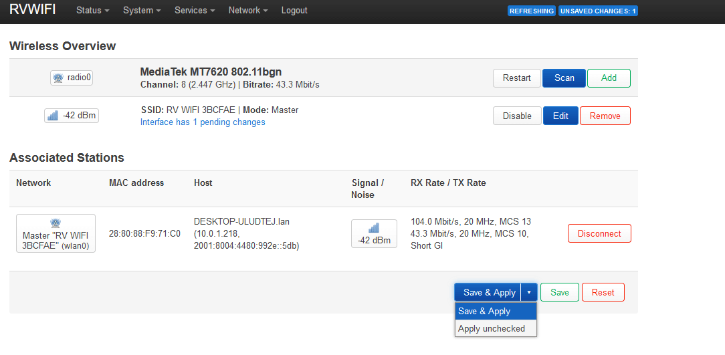Viewport: 725px width, 355px height.
Task: Disable the RV WIFI 3BCFAE interface
Action: point(517,116)
